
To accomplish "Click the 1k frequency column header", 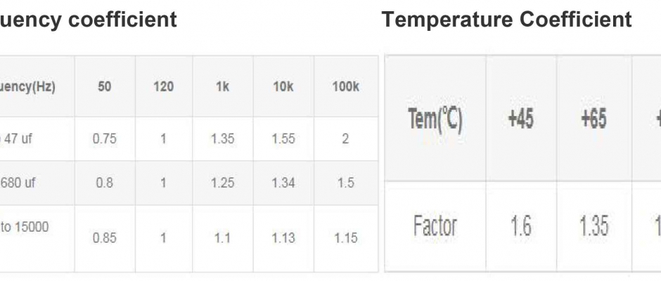I will click(x=222, y=87).
